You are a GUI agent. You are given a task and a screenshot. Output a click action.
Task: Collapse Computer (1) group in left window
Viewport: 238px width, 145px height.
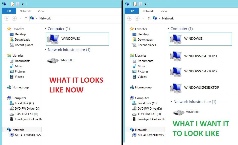pyautogui.click(x=45, y=29)
